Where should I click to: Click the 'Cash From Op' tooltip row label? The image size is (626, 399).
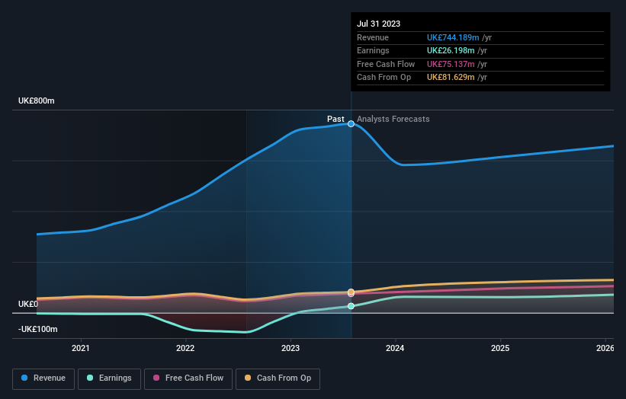click(384, 78)
